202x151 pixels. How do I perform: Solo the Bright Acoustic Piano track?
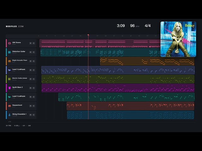coord(34,61)
